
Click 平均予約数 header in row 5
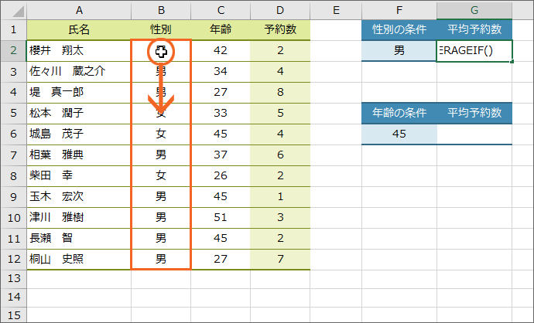click(474, 114)
